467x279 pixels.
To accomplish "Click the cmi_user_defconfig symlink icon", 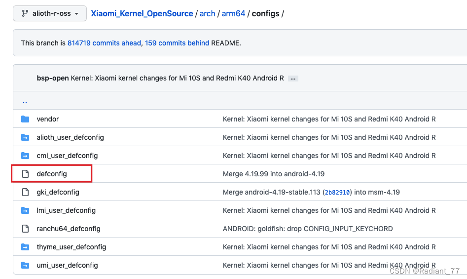I will pyautogui.click(x=25, y=156).
